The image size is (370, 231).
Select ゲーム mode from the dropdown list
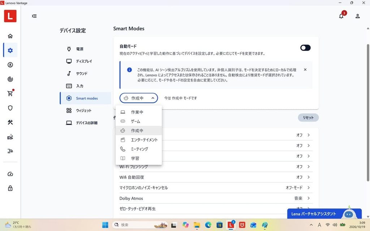coord(139,121)
